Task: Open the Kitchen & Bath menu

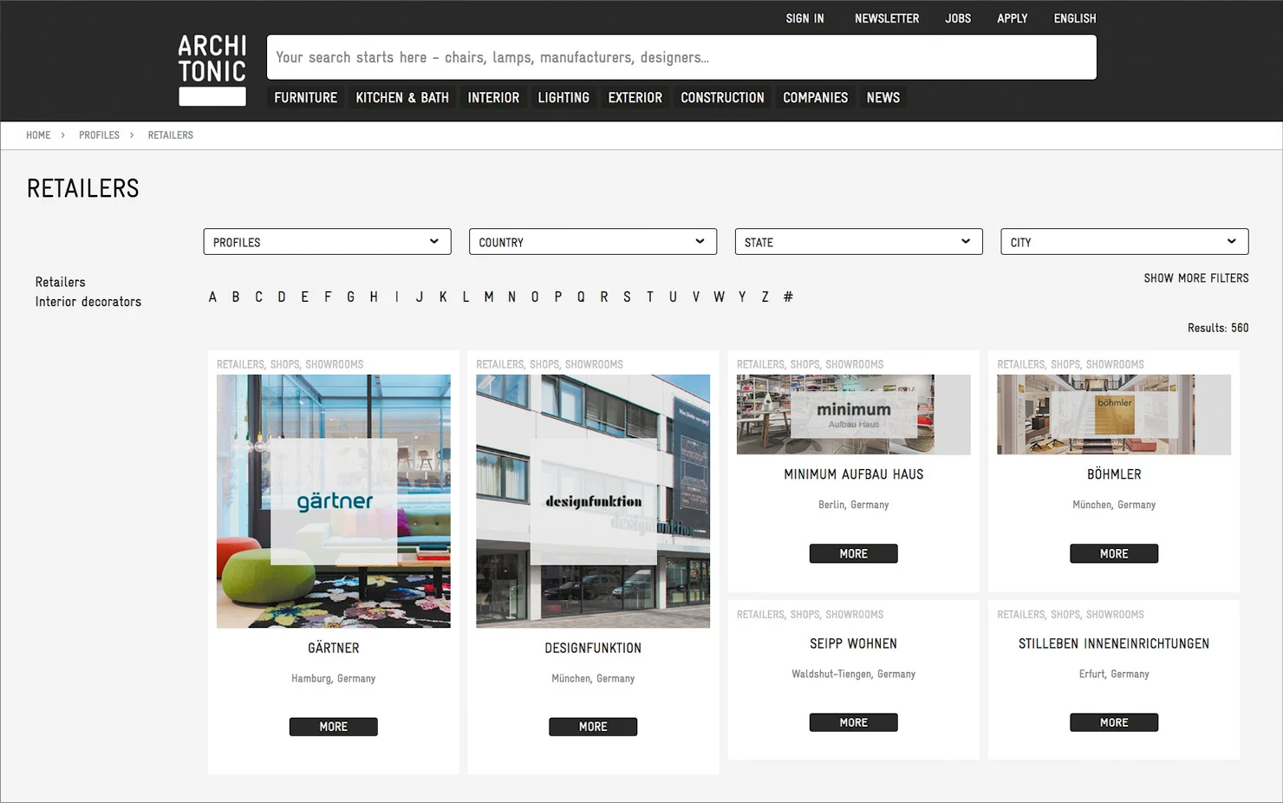Action: pyautogui.click(x=402, y=97)
